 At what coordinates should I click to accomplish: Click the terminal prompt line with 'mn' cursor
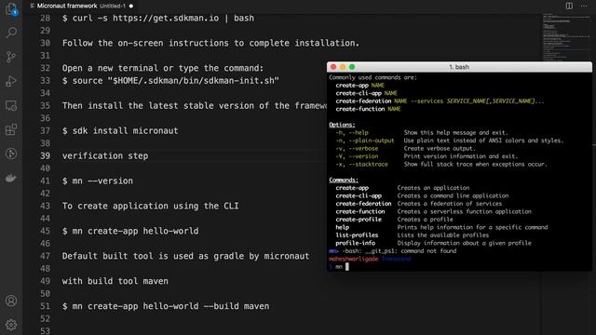point(339,267)
